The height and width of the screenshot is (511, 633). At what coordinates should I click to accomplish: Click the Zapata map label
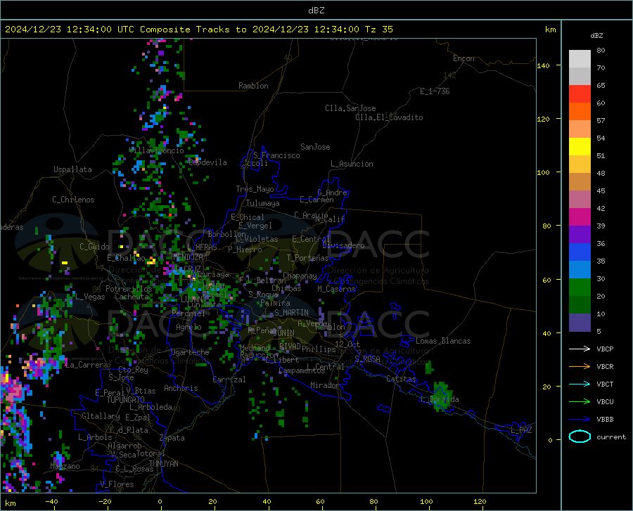click(172, 438)
